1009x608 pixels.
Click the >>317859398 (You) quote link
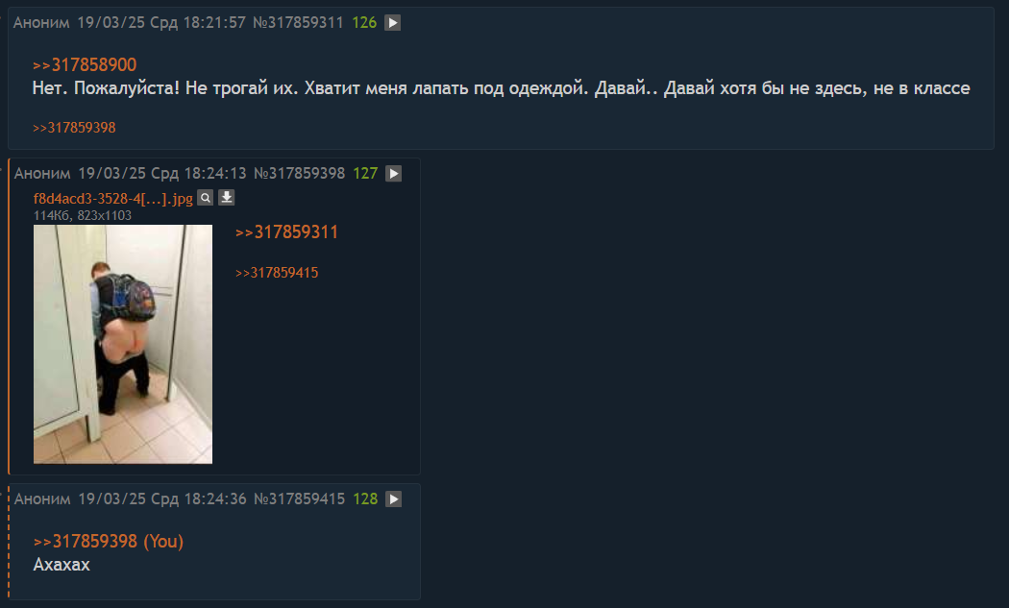click(x=108, y=542)
